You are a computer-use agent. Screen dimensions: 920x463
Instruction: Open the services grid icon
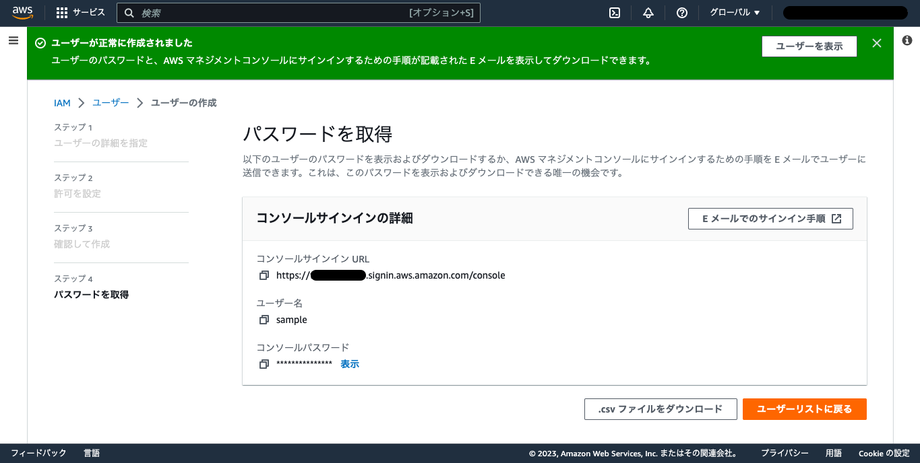(x=61, y=12)
